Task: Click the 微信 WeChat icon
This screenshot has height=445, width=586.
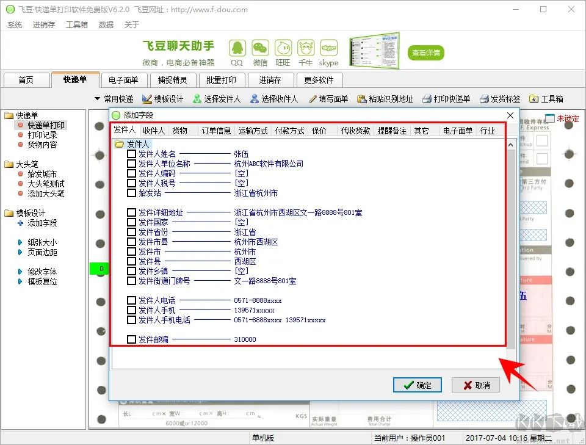Action: pos(260,49)
